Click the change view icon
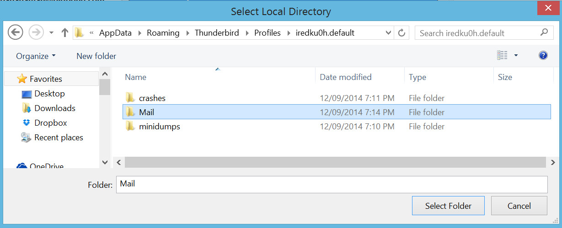Image resolution: width=562 pixels, height=228 pixels. 502,56
